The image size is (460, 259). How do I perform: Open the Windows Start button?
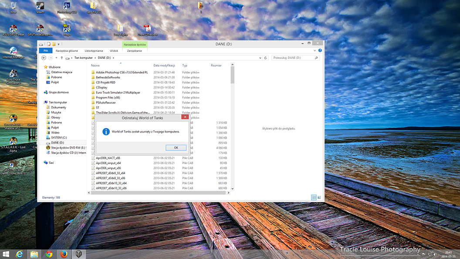[6, 254]
